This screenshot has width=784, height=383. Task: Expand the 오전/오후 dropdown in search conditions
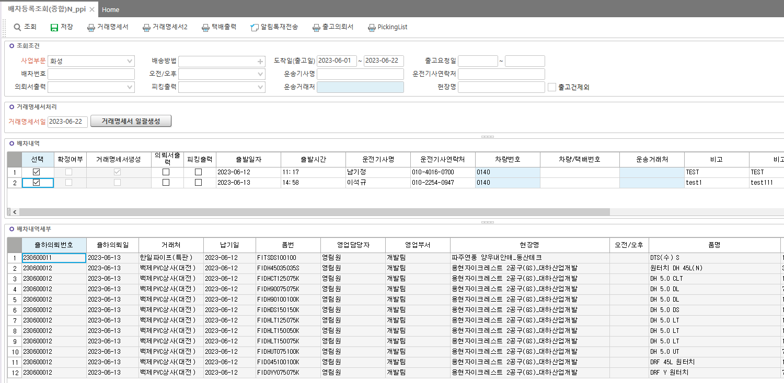(x=222, y=74)
